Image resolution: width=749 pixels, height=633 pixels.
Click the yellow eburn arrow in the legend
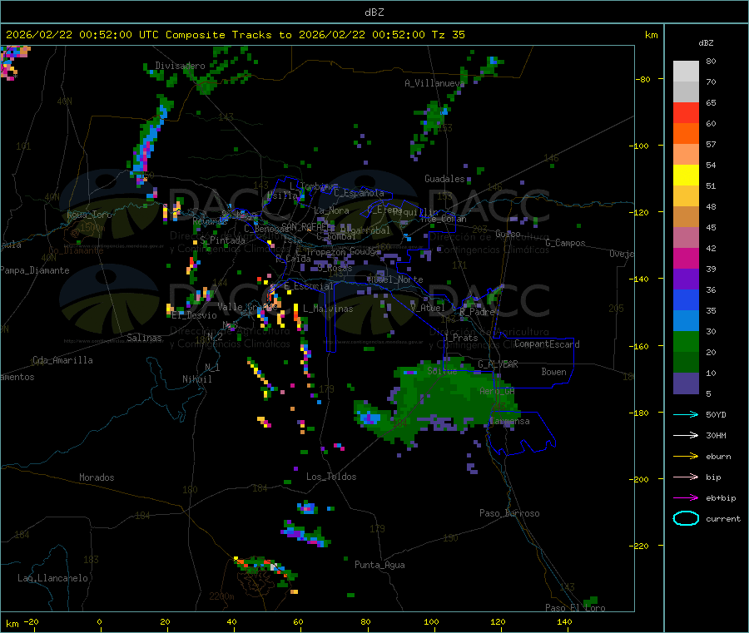pyautogui.click(x=686, y=457)
